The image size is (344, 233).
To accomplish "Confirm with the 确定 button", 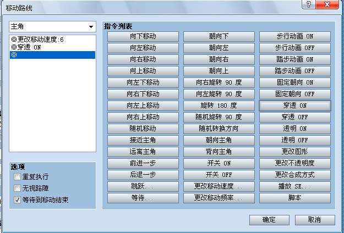I will 269,220.
